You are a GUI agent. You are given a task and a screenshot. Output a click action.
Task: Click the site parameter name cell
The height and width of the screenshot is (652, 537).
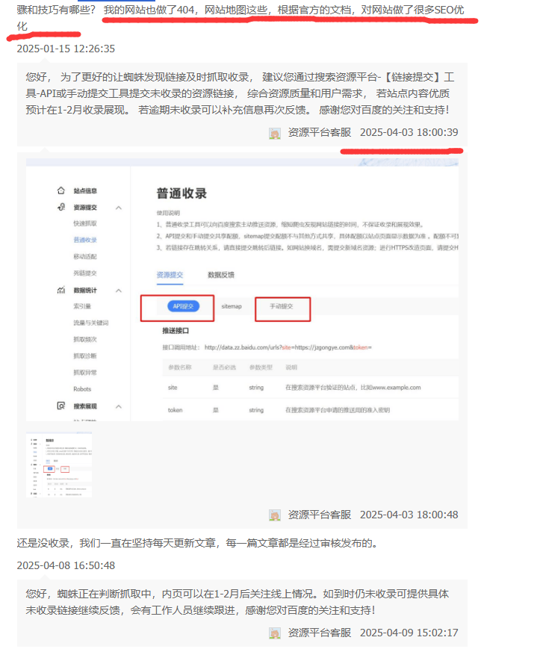(173, 388)
